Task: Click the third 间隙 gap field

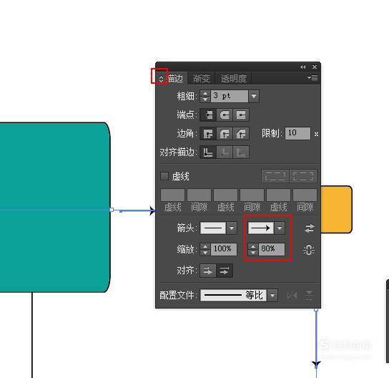Action: click(x=305, y=195)
